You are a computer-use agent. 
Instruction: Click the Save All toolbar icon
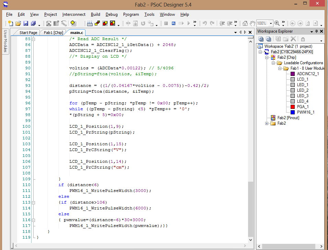point(33,23)
